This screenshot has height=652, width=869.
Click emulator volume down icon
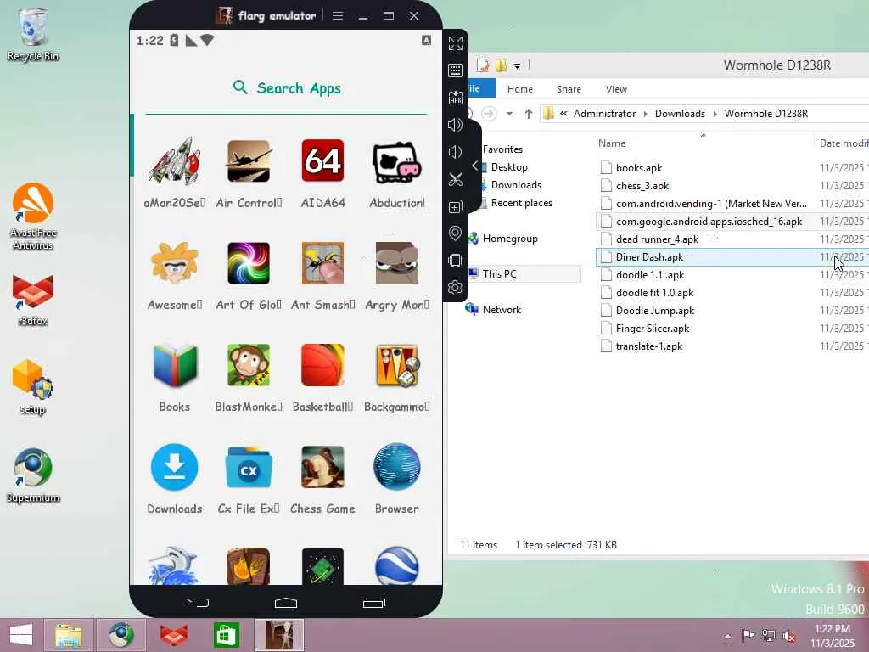click(x=456, y=152)
